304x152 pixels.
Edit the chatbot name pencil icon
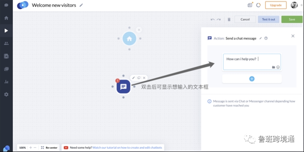(x=81, y=5)
